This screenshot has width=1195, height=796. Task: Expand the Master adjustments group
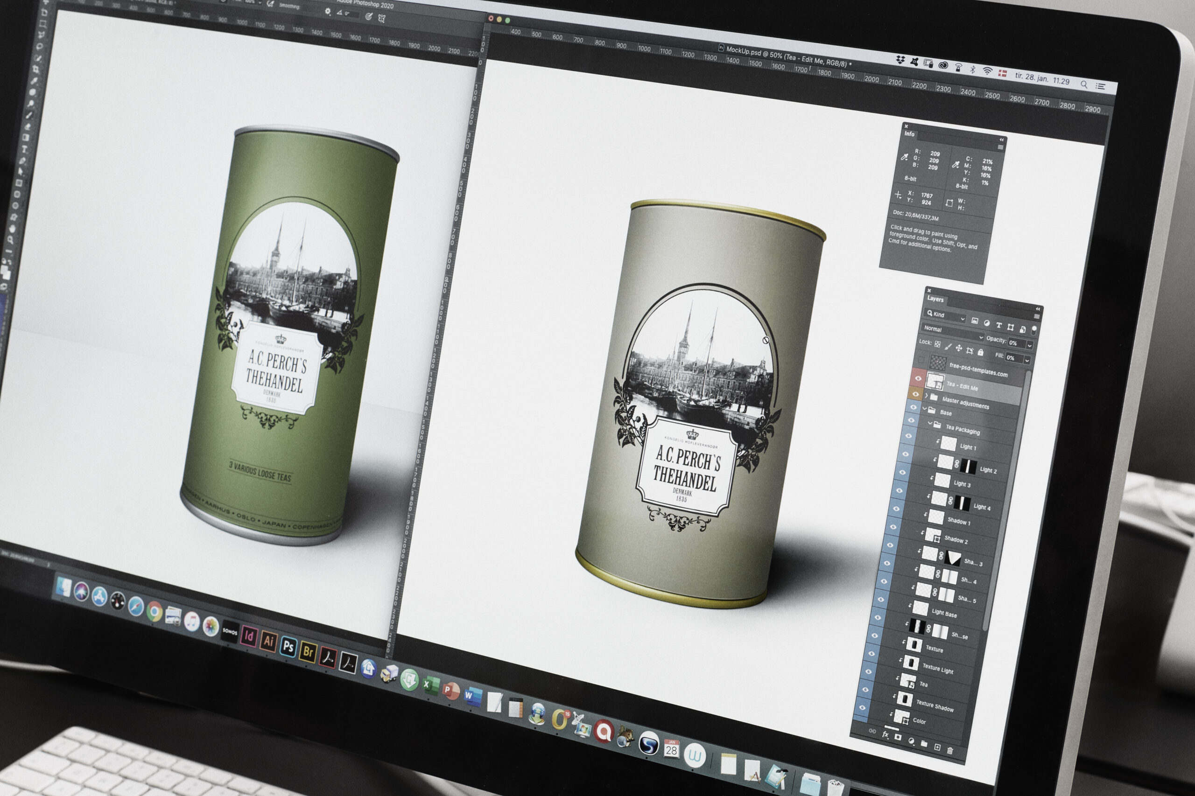click(926, 396)
